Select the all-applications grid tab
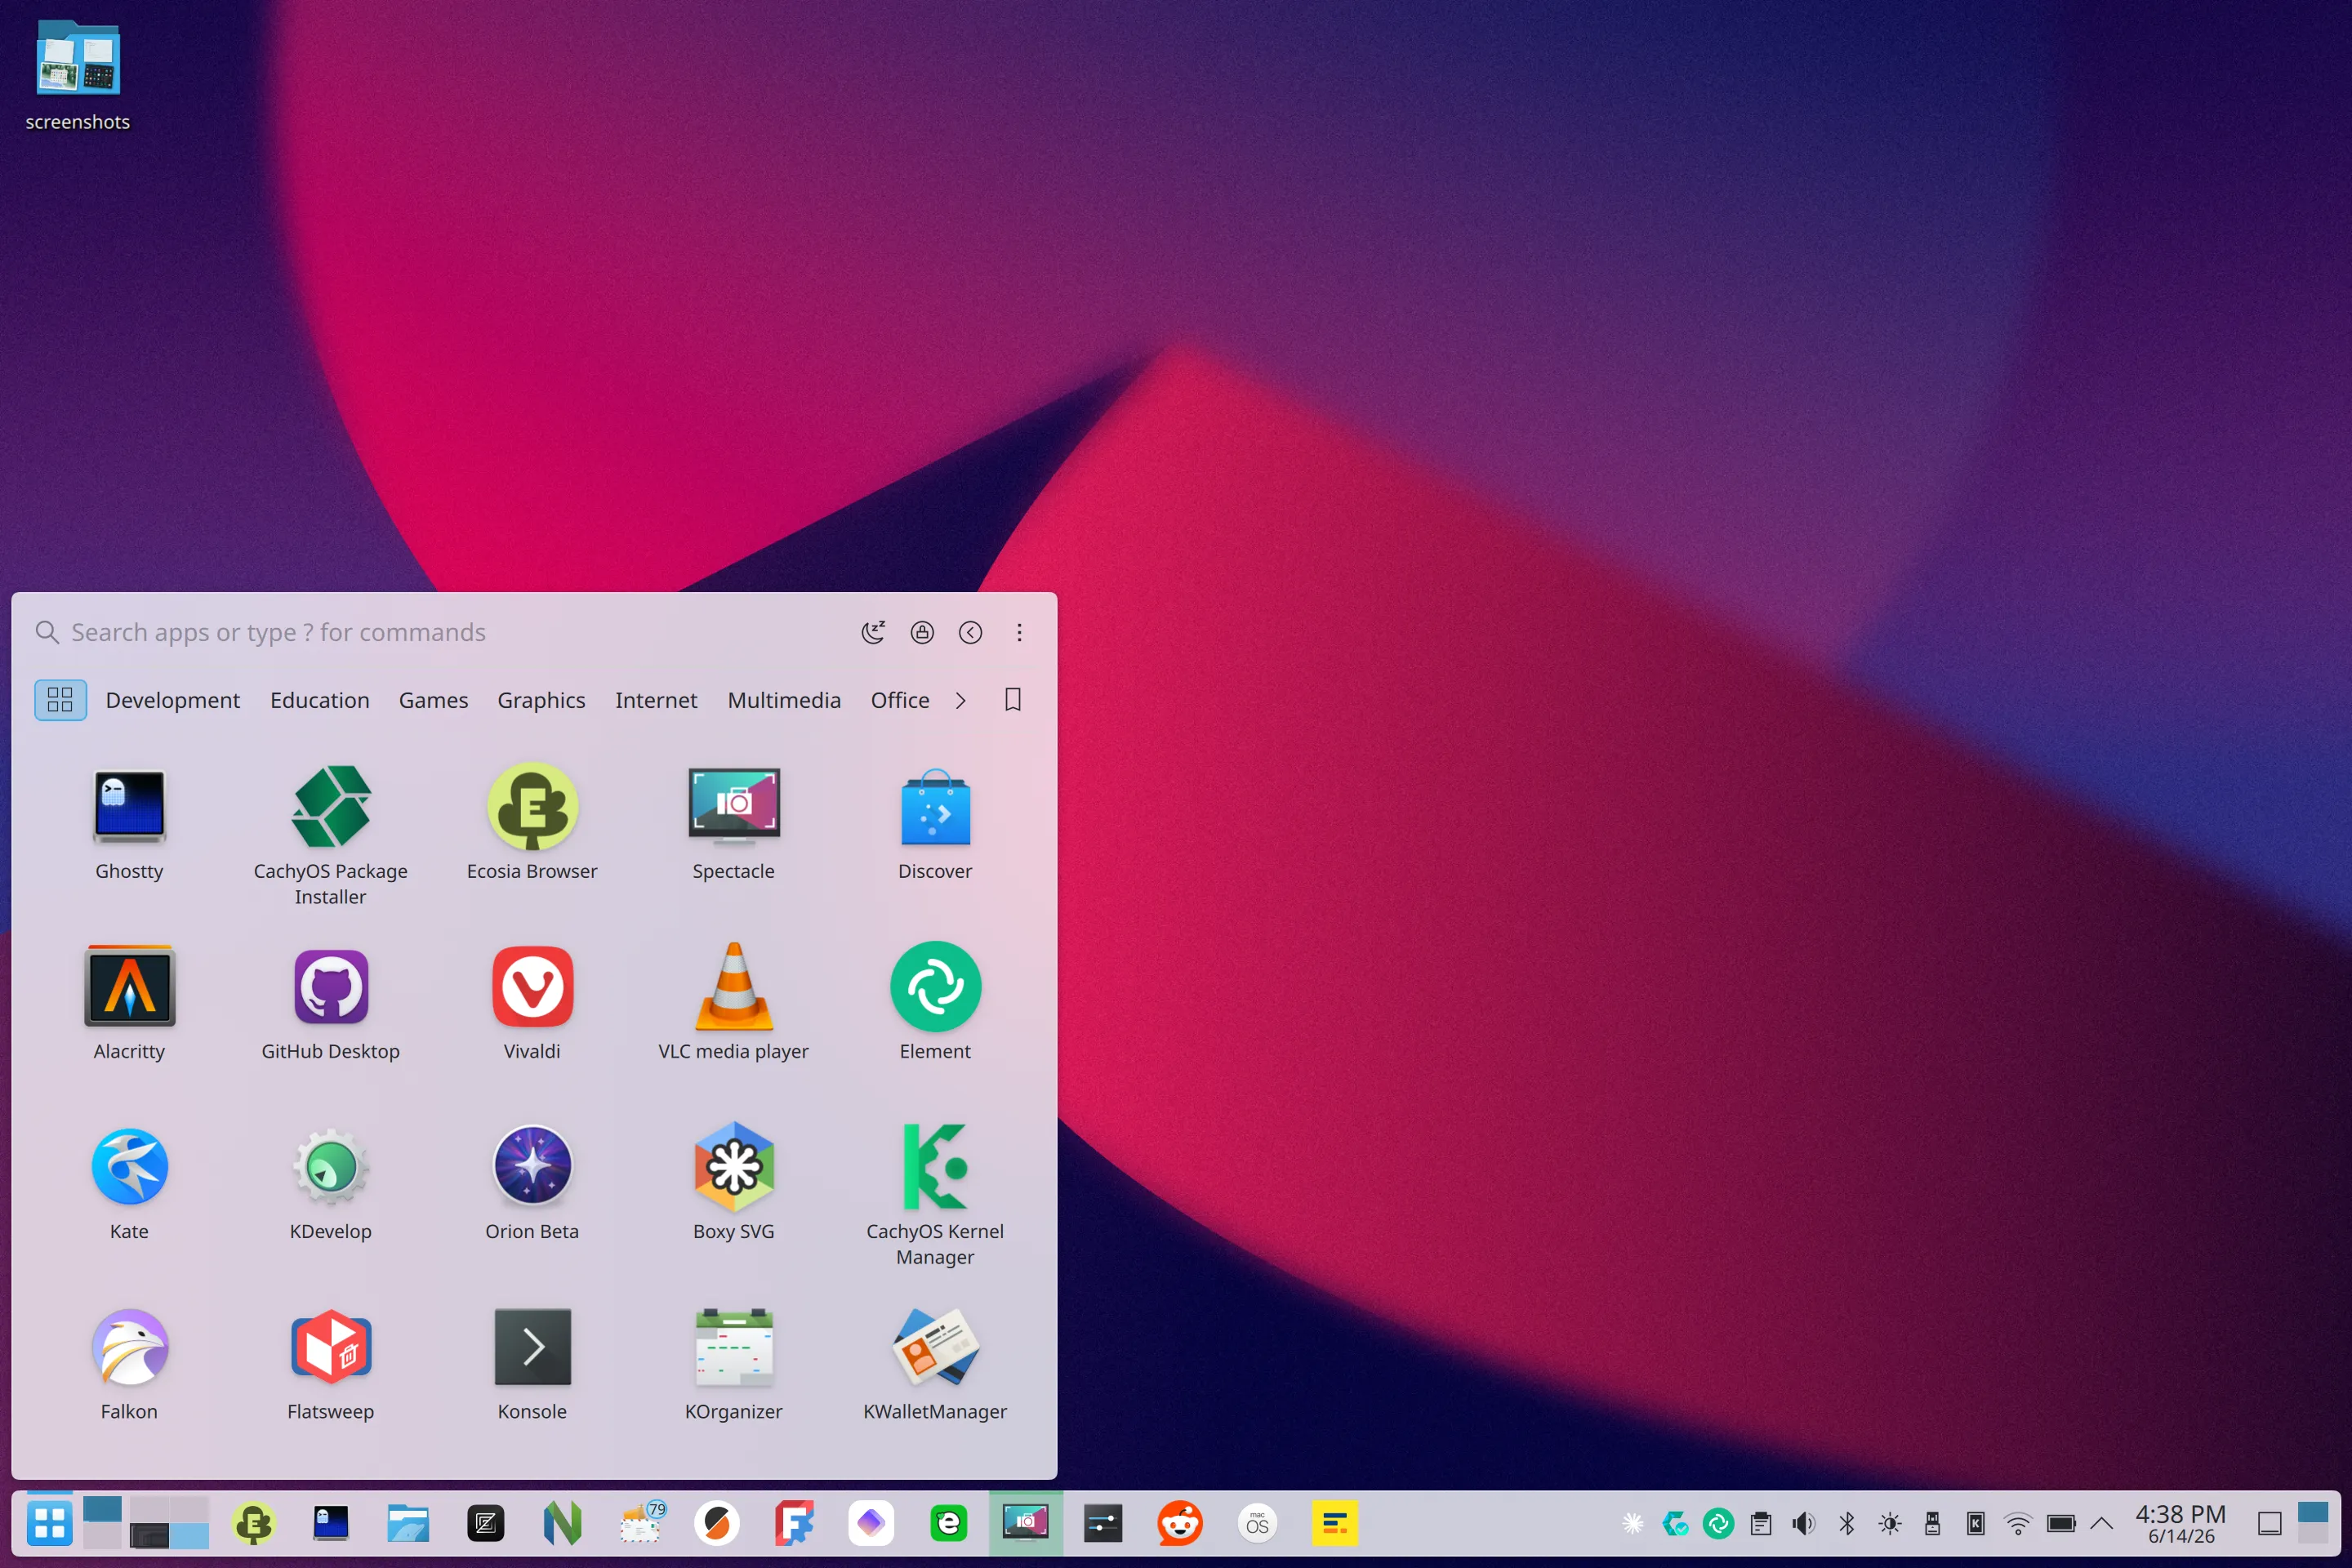 tap(60, 700)
